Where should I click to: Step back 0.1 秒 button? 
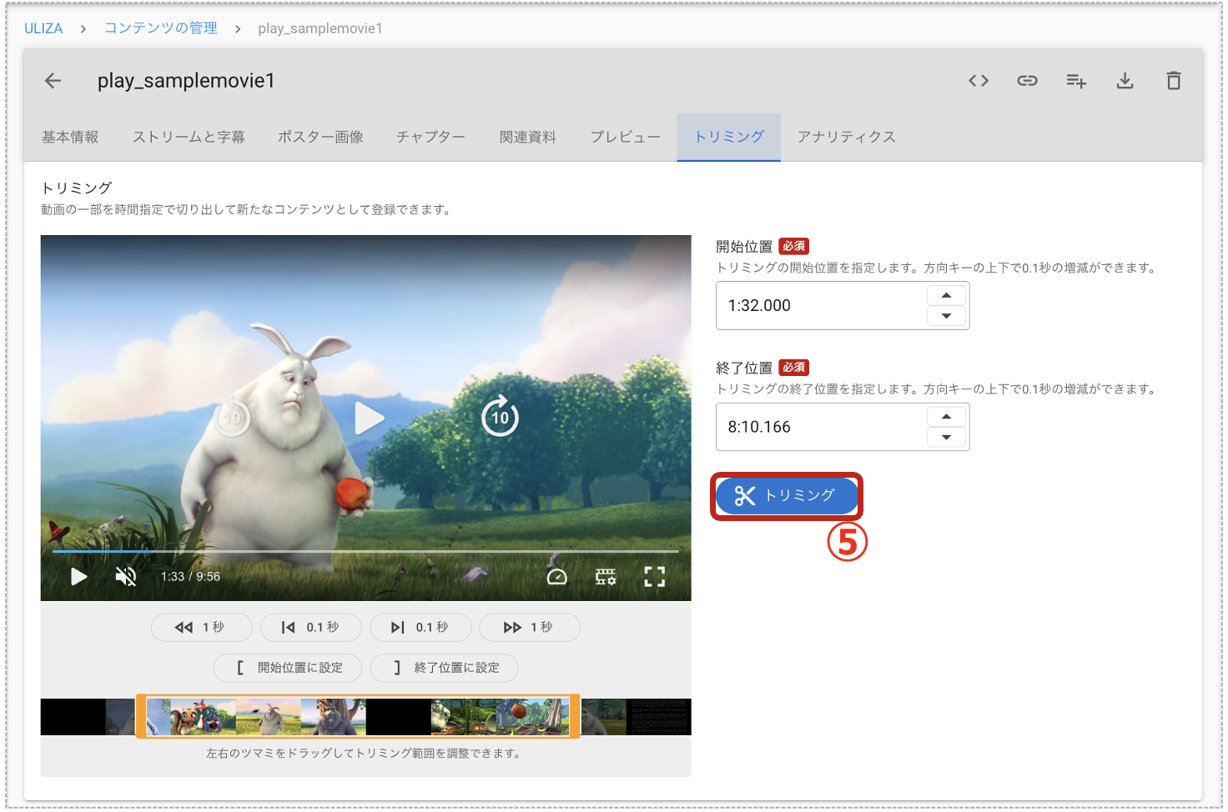[x=311, y=627]
